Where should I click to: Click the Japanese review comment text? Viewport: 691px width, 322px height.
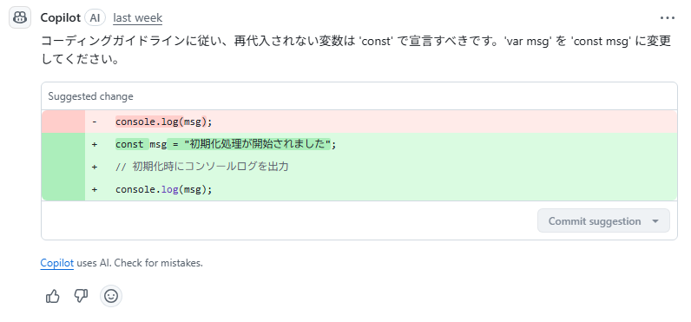coord(356,49)
